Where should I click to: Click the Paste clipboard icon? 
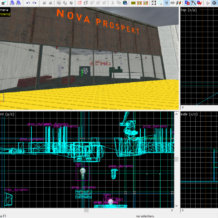click(125, 3)
